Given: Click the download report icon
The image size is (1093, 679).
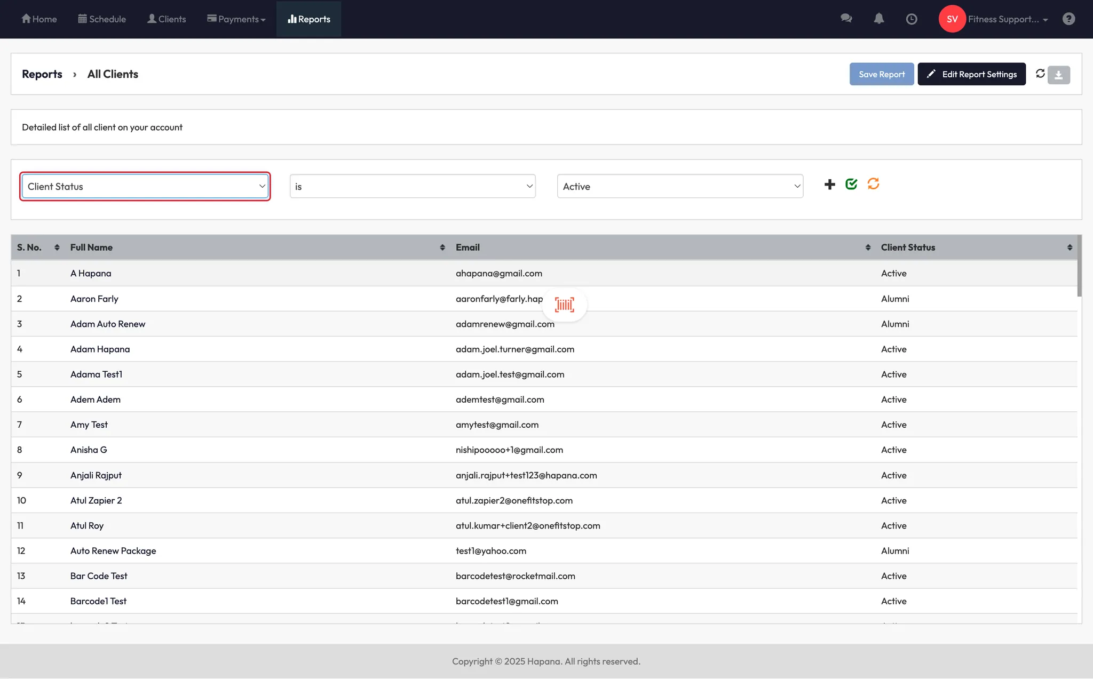Looking at the screenshot, I should click(x=1058, y=75).
